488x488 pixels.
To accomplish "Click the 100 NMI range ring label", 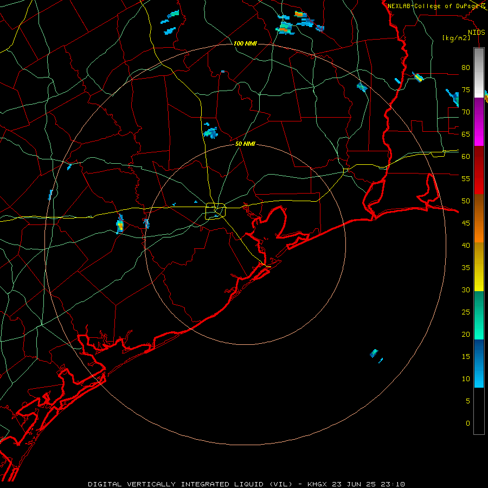I will (245, 43).
